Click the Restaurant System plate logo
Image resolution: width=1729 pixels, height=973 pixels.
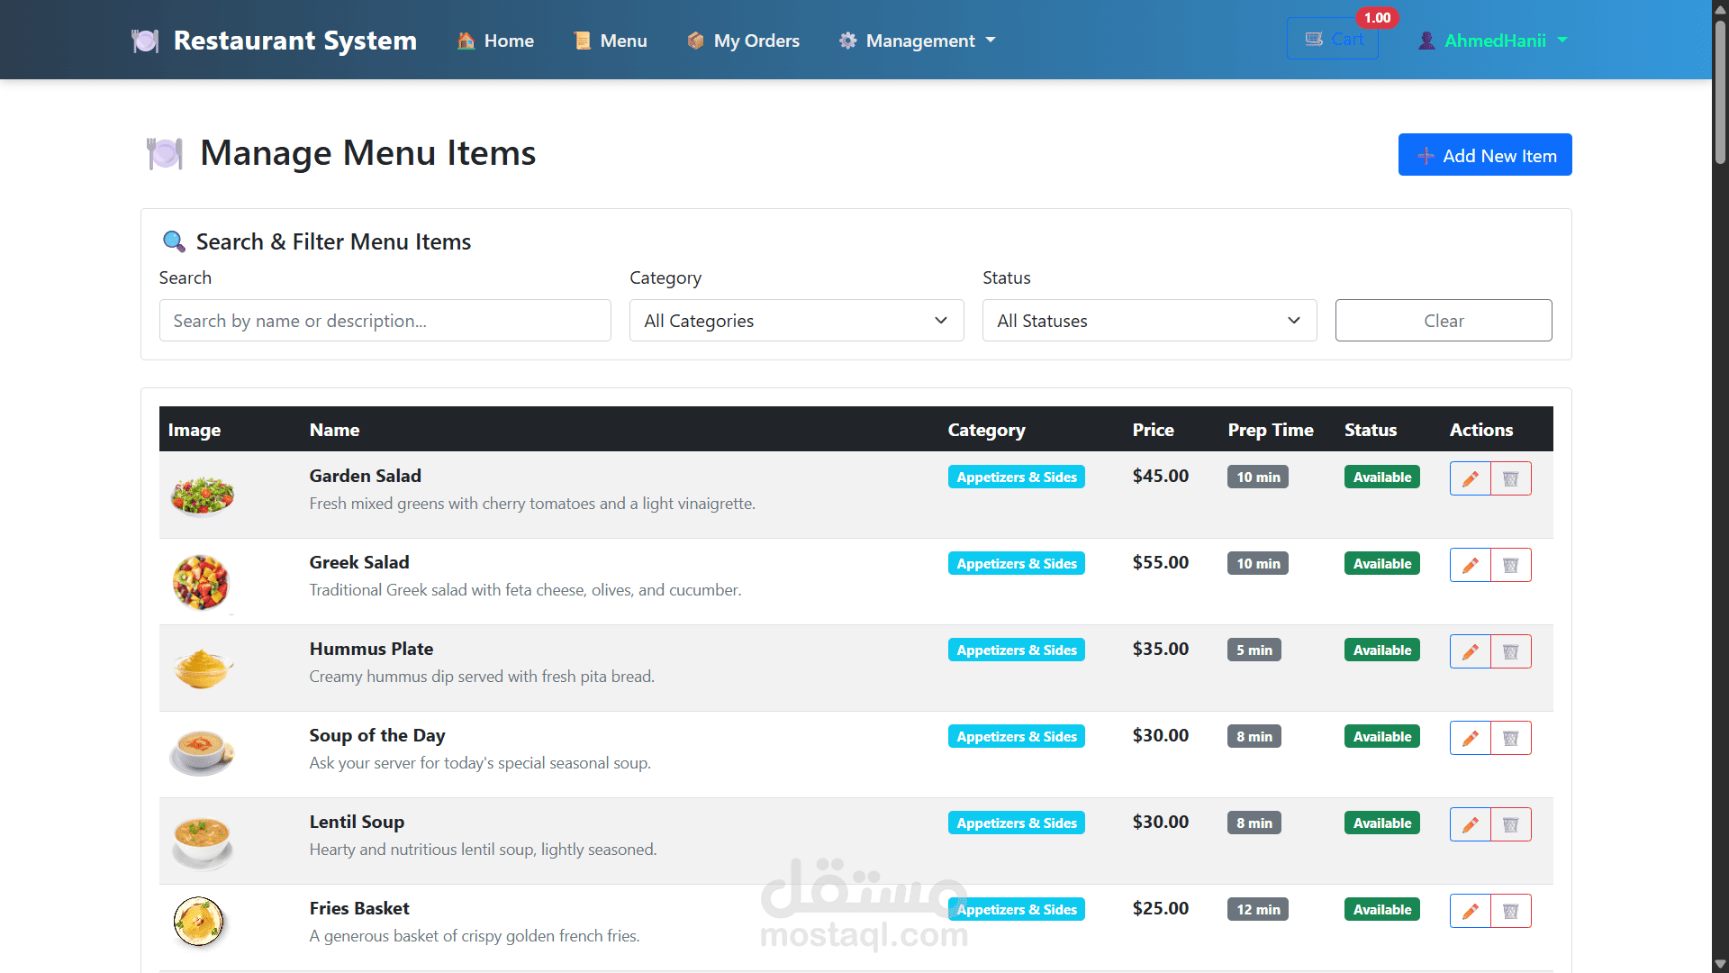pos(145,41)
